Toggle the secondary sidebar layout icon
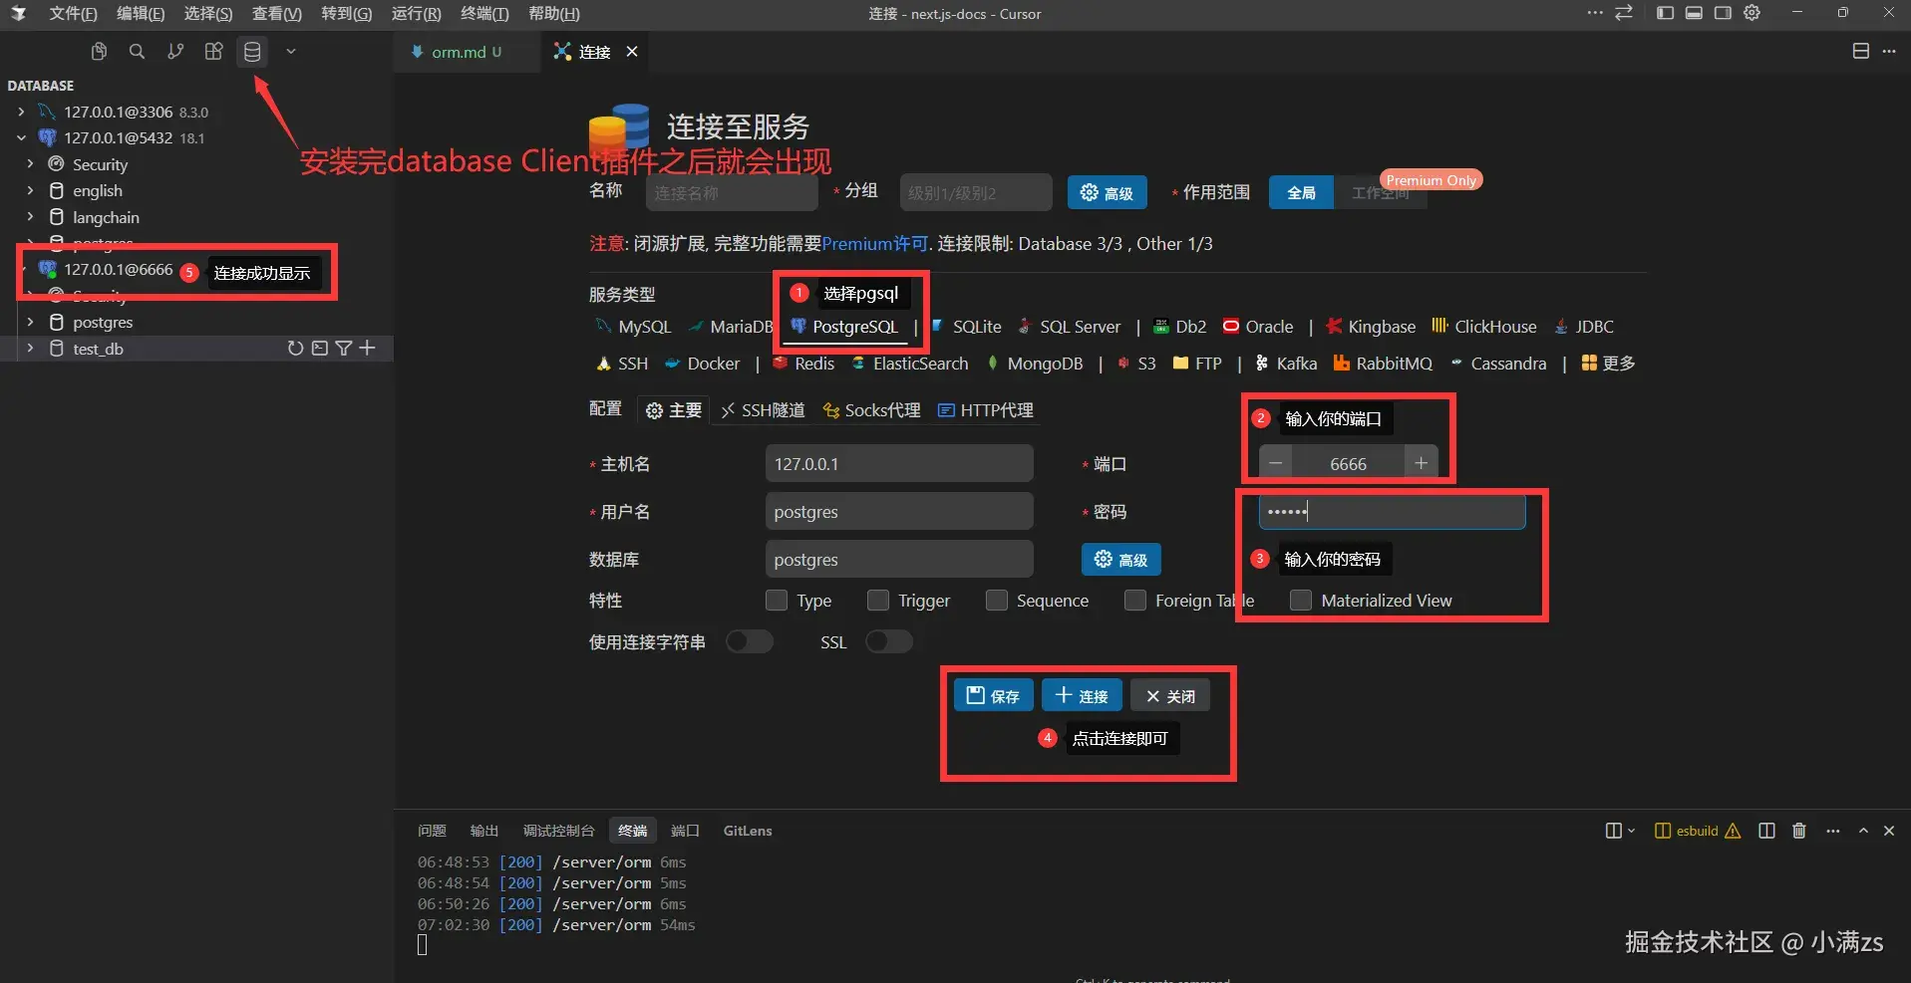 [1723, 13]
